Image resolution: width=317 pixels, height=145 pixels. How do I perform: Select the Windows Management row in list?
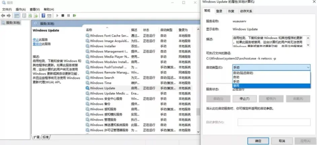139,51
